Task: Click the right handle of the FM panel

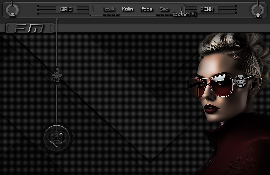Action: (51, 28)
